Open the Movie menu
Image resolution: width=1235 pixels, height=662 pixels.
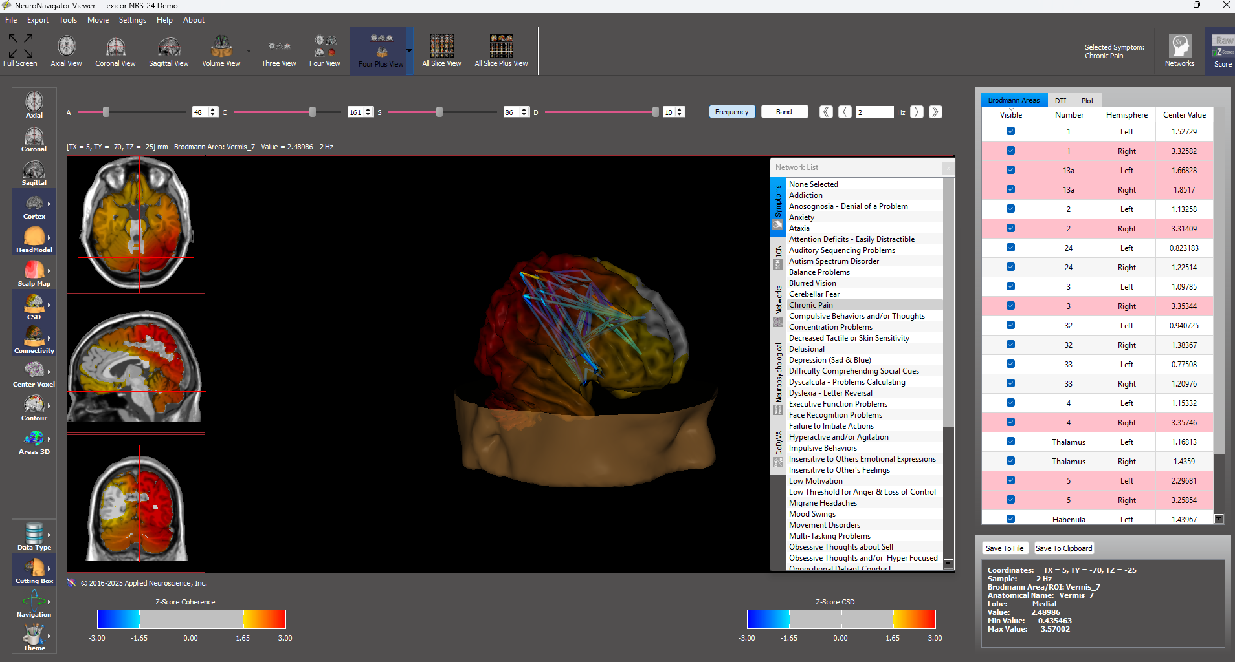point(98,20)
